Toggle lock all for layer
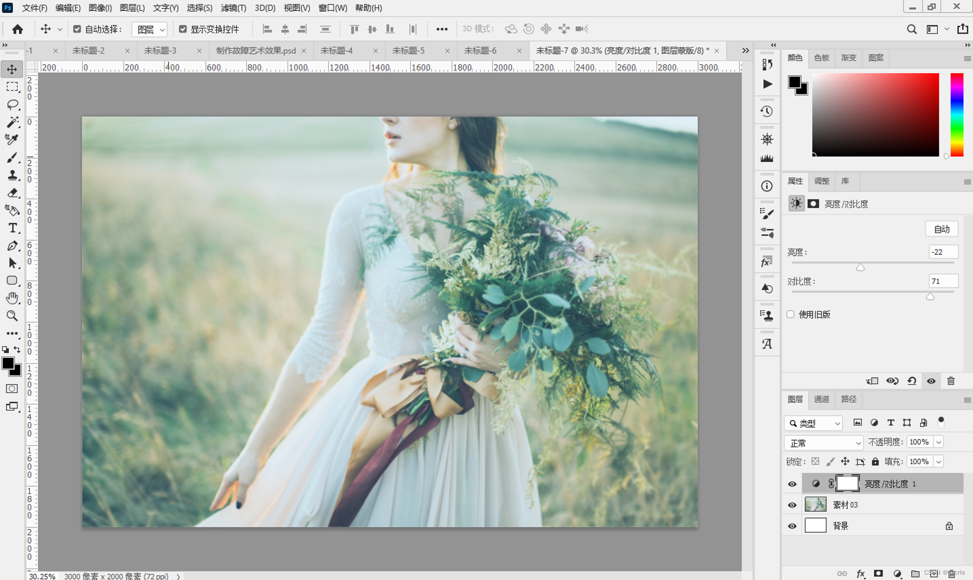973x580 pixels. pos(875,462)
